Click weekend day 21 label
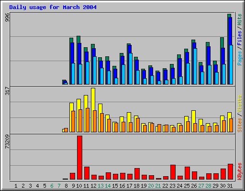Screen dimensions: 245x191 click(x=158, y=186)
